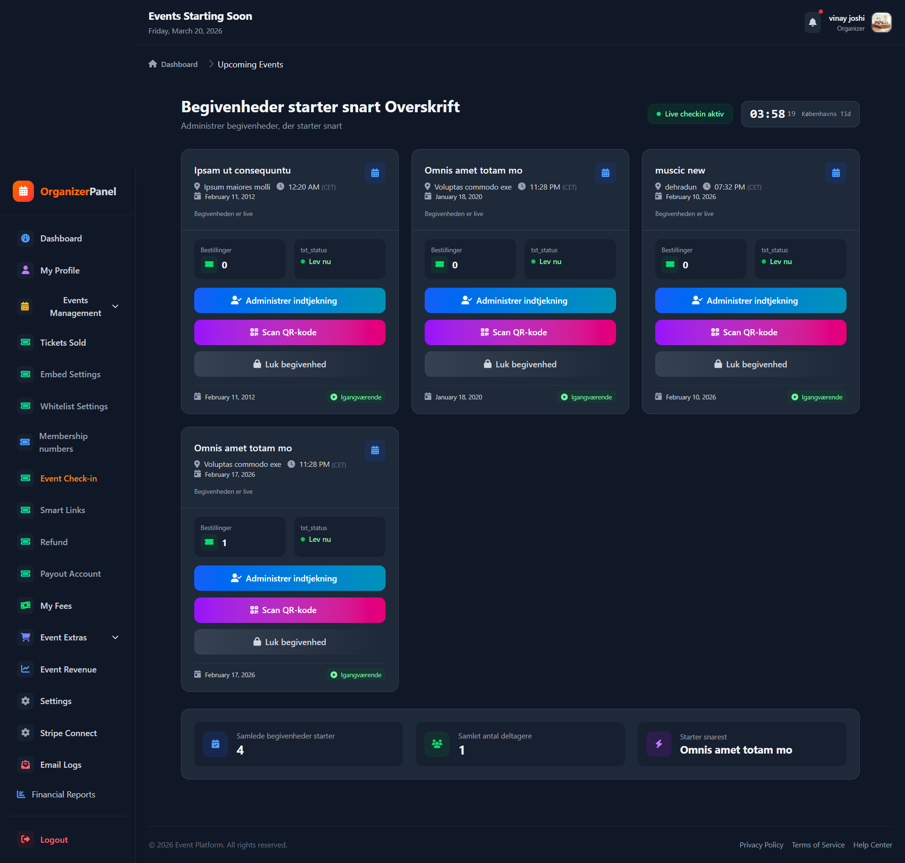Screen dimensions: 905x863
Task: Click Luk begivenhed for Ipsam ut consequuntu
Action: (290, 364)
